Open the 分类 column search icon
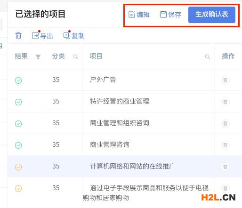Image resolution: width=242 pixels, height=208 pixels. (76, 56)
